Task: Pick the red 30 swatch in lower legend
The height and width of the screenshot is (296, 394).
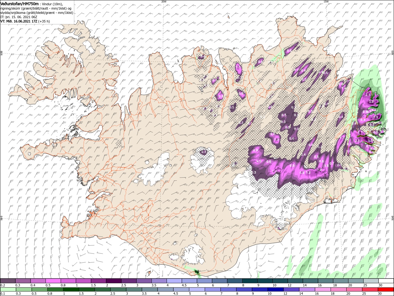Action: pyautogui.click(x=386, y=290)
